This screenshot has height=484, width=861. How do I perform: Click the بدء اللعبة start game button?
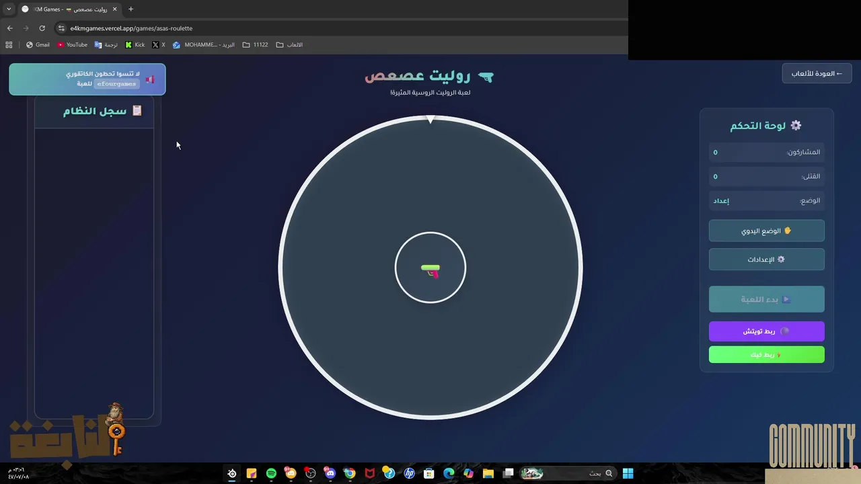coord(766,299)
